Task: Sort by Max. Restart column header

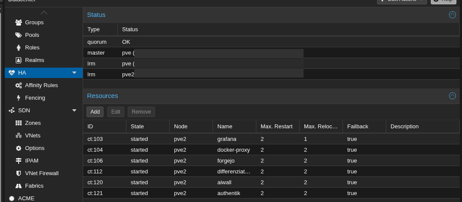Action: point(278,127)
